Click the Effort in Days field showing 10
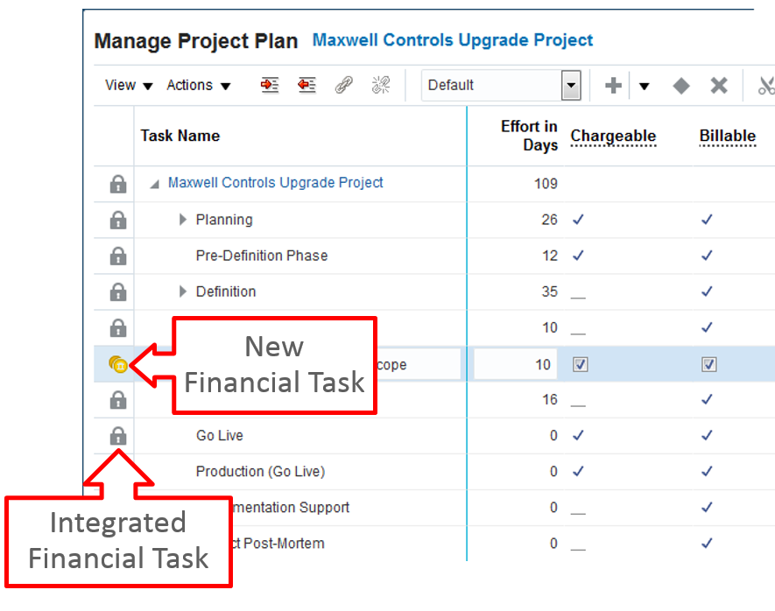The image size is (775, 611). click(515, 364)
